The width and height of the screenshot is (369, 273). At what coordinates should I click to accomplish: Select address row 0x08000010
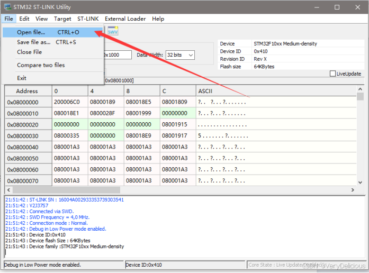[29, 113]
